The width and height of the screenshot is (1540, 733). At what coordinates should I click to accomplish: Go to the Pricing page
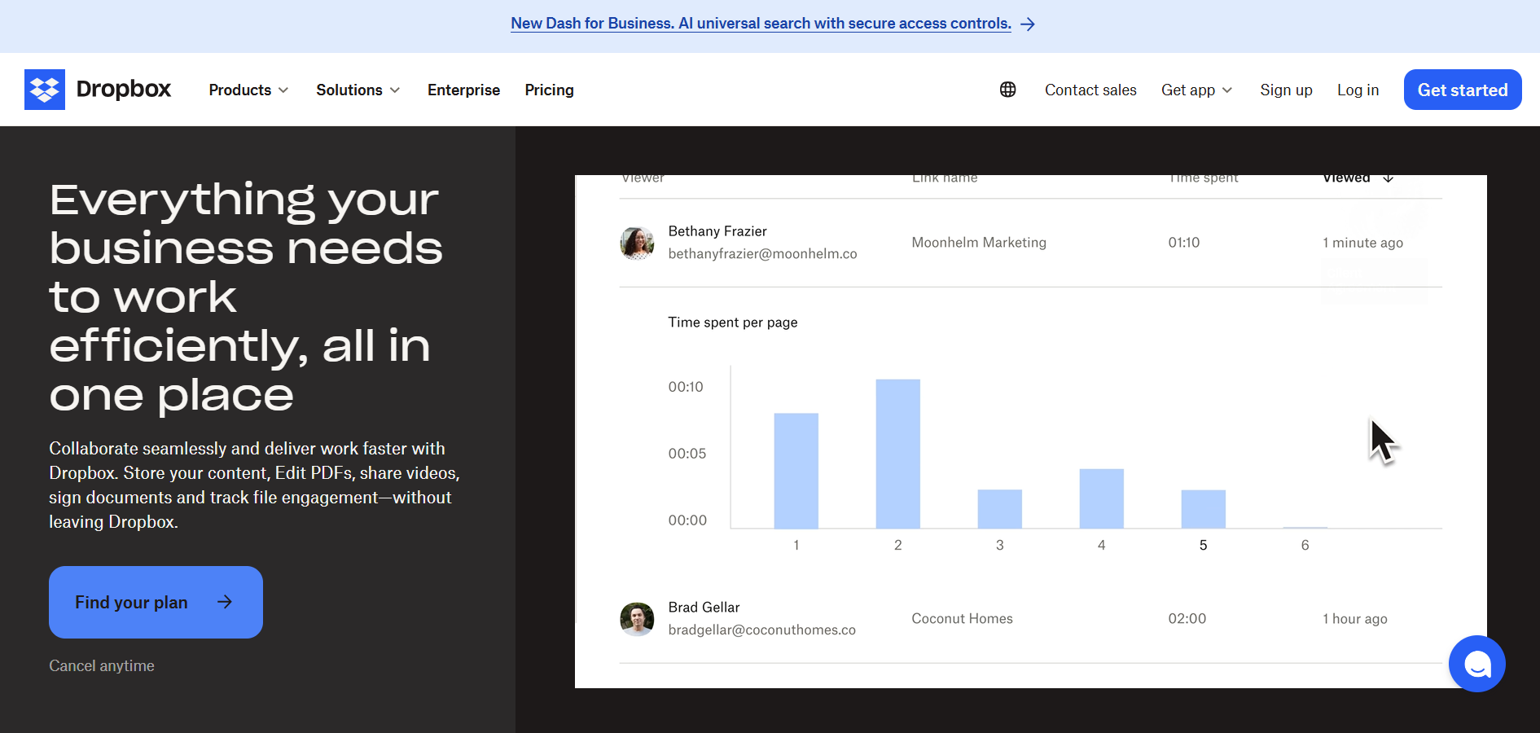549,90
